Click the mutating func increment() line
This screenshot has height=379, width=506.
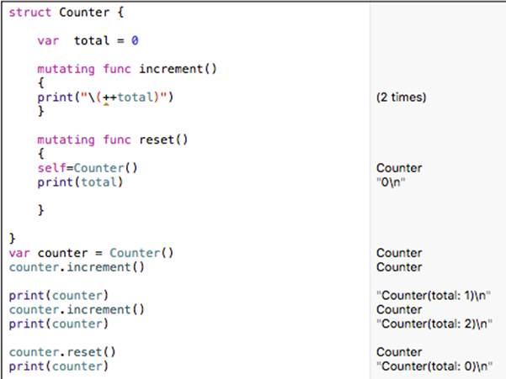[126, 69]
